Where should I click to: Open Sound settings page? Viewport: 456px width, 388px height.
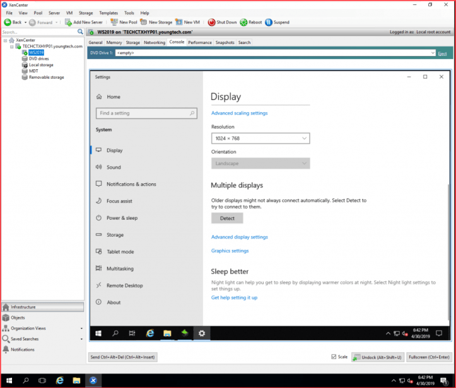pos(114,167)
